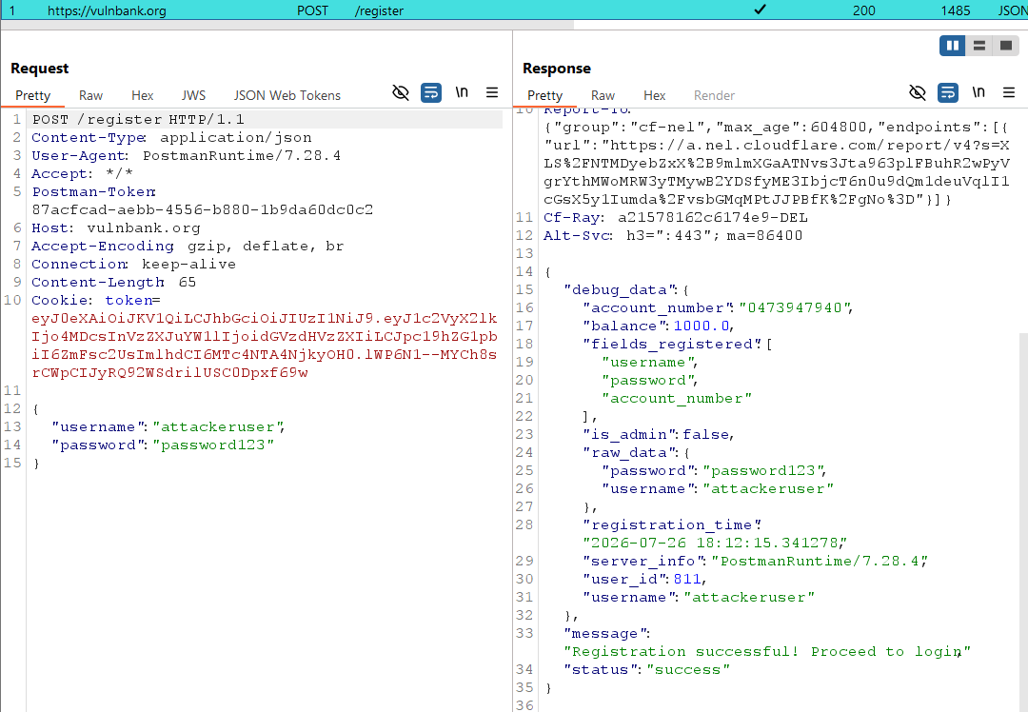The height and width of the screenshot is (712, 1028).
Task: Click the Request panel heading
Action: (39, 69)
